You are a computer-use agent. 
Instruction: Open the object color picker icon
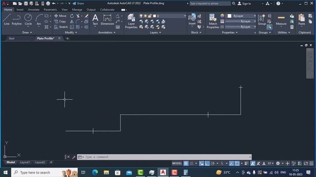click(222, 16)
